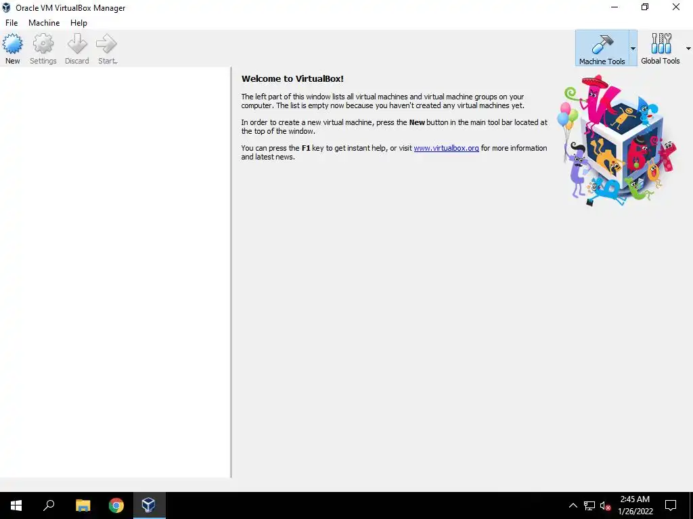Open the Help menu
Viewport: 693px width, 519px height.
tap(79, 23)
